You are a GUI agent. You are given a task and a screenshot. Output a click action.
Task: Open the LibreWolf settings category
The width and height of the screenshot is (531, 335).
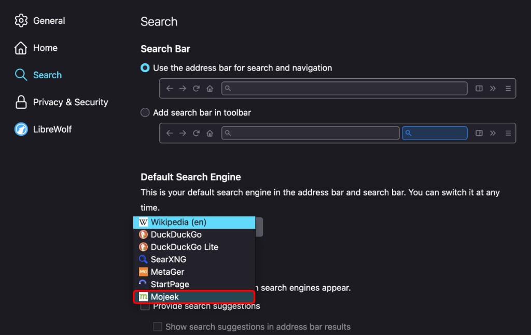pos(43,129)
